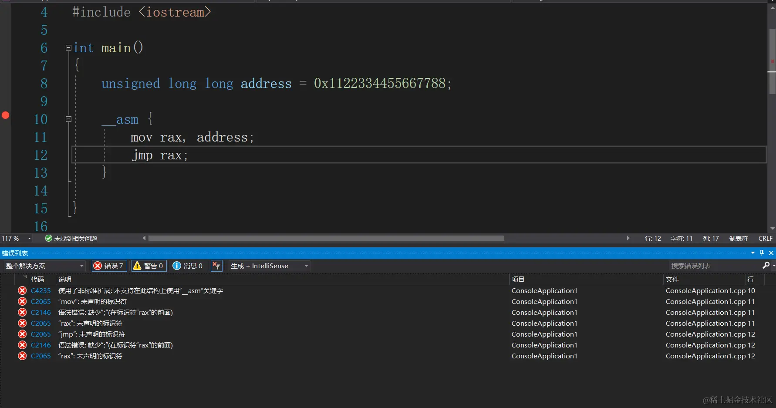This screenshot has height=408, width=776.
Task: Open error code C4235 link
Action: click(40, 290)
